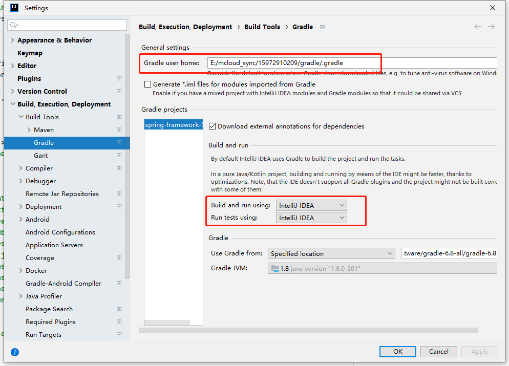Click the project settings icon next to Deployment
Screen dimensions: 509x366
pos(119,206)
